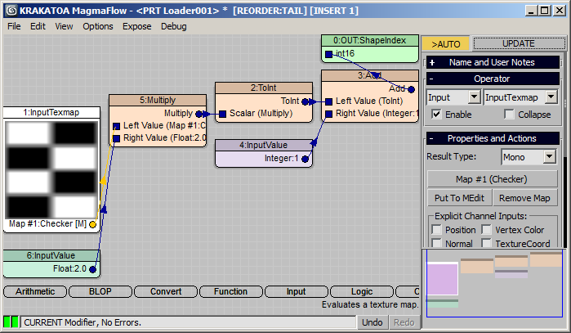
Task: Click the Right Value input socket of the Multiply node
Action: pos(116,138)
